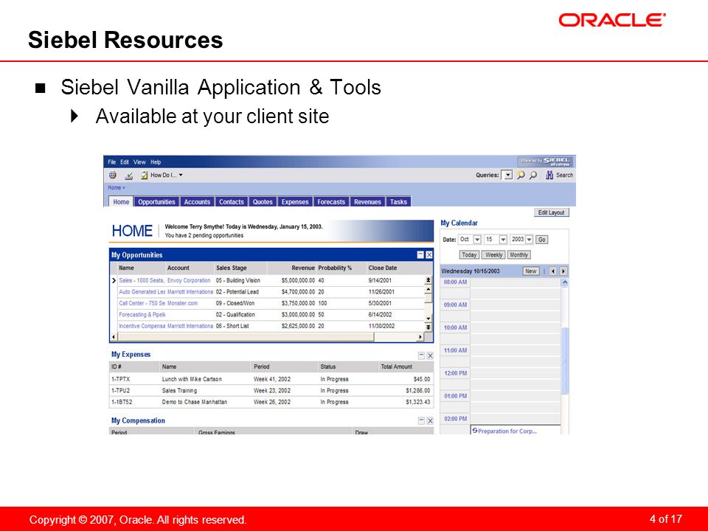Click opportunities horizontal scroll right arrow
The image size is (708, 531).
[420, 337]
